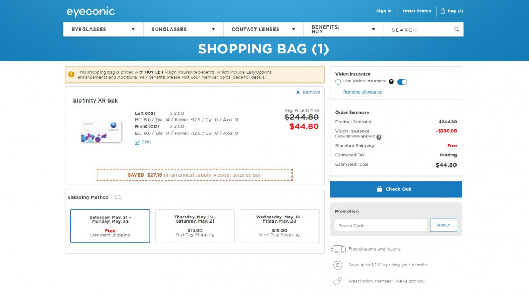Viewport: 529px width, 296px height.
Task: Click the -$200.00 Vision Insurance discount
Action: (446, 131)
